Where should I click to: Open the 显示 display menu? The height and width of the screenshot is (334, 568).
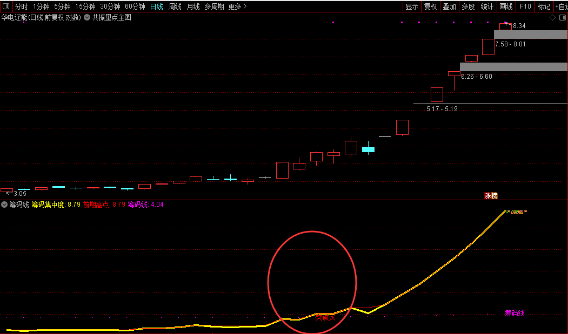tap(412, 6)
